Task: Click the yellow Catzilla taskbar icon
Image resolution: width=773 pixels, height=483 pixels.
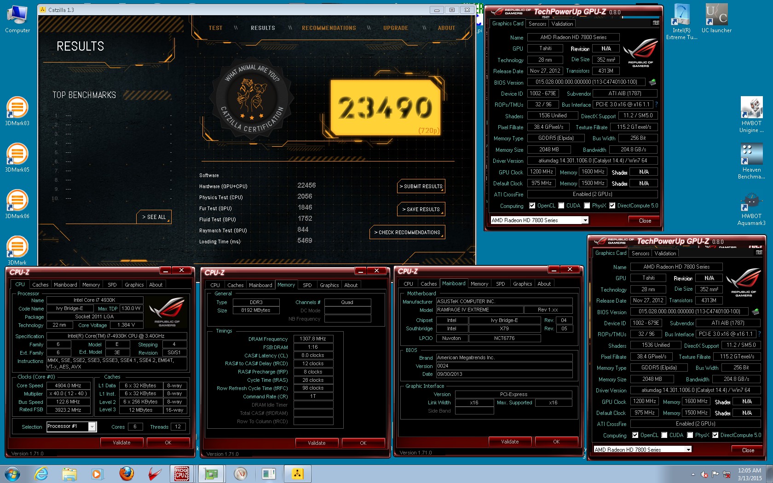Action: click(298, 473)
